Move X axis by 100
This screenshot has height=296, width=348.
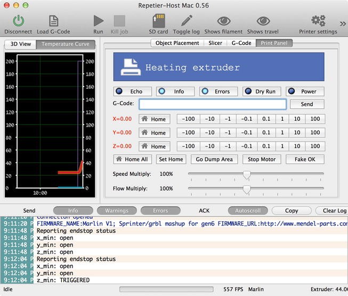pos(315,119)
